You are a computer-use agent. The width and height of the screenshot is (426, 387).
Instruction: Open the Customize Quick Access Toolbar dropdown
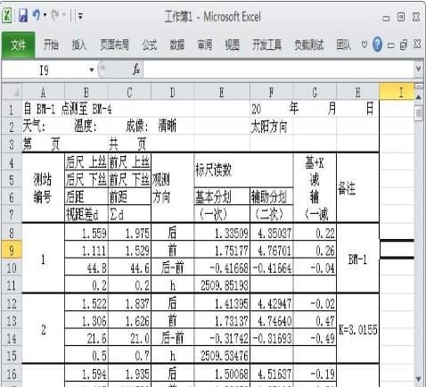click(80, 16)
